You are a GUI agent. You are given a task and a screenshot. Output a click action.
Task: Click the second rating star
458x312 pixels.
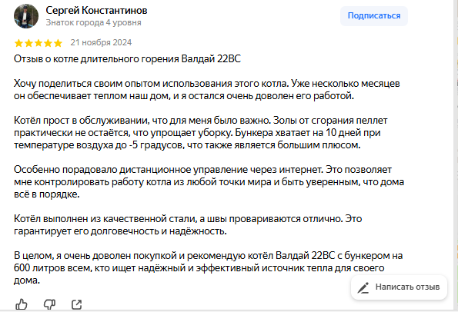coord(28,43)
